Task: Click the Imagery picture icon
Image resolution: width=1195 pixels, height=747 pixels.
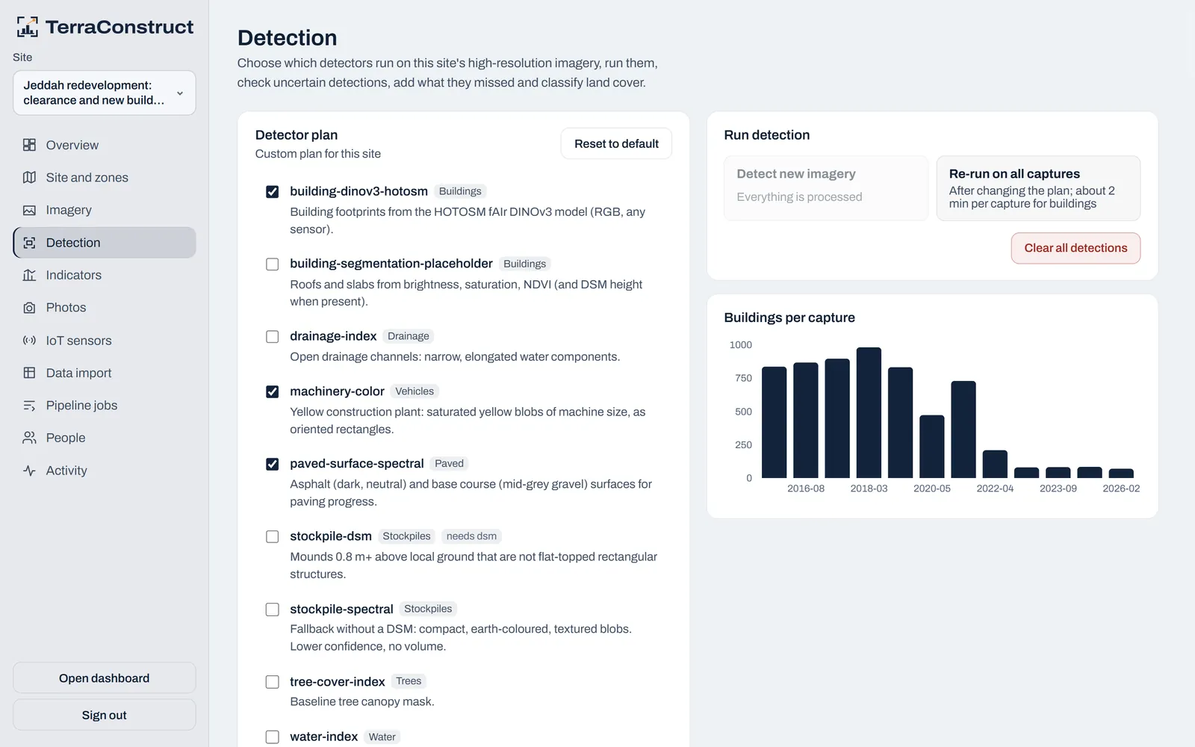Action: (x=29, y=210)
